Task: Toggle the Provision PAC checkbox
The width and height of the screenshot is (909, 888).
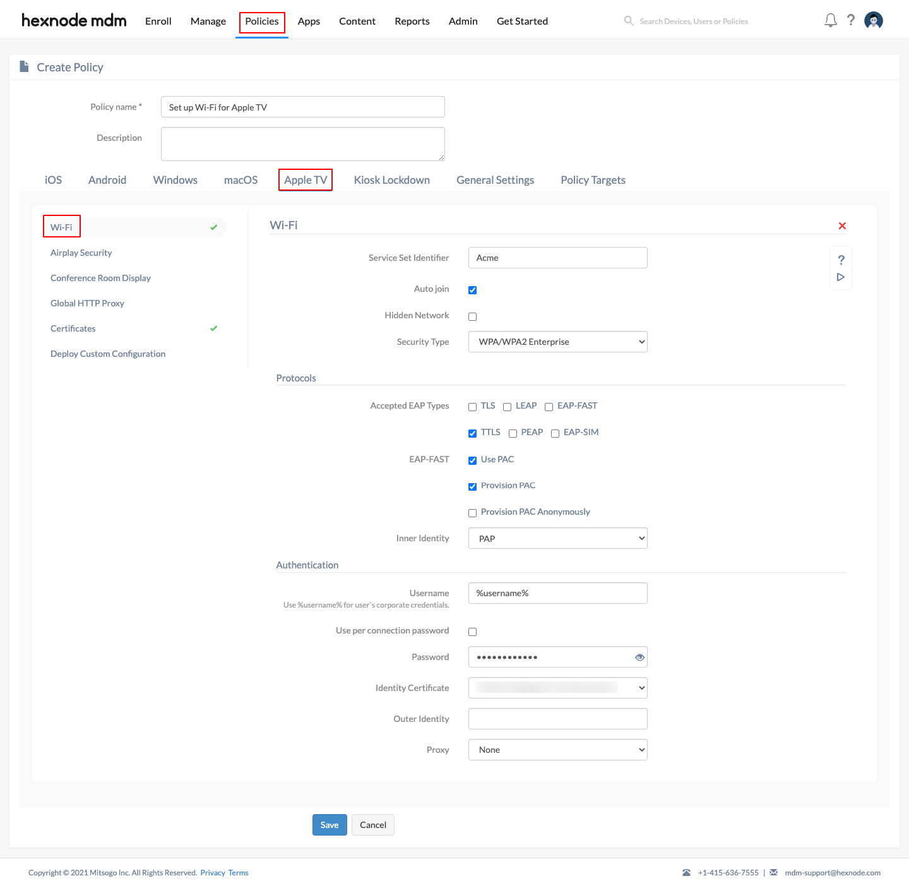Action: point(472,486)
